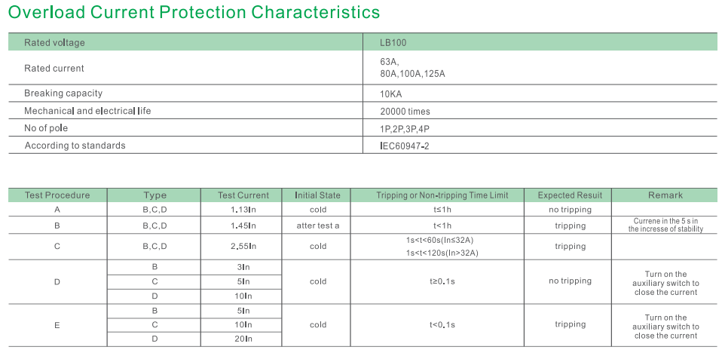Viewport: 722px width, 353px height.
Task: Select the Rated voltage header cell
Action: coord(54,43)
